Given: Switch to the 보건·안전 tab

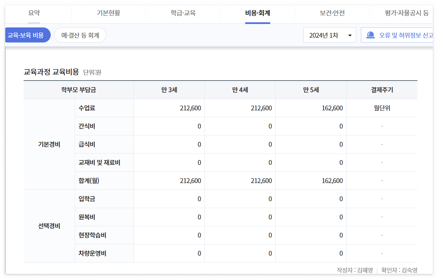Looking at the screenshot, I should click(x=332, y=13).
